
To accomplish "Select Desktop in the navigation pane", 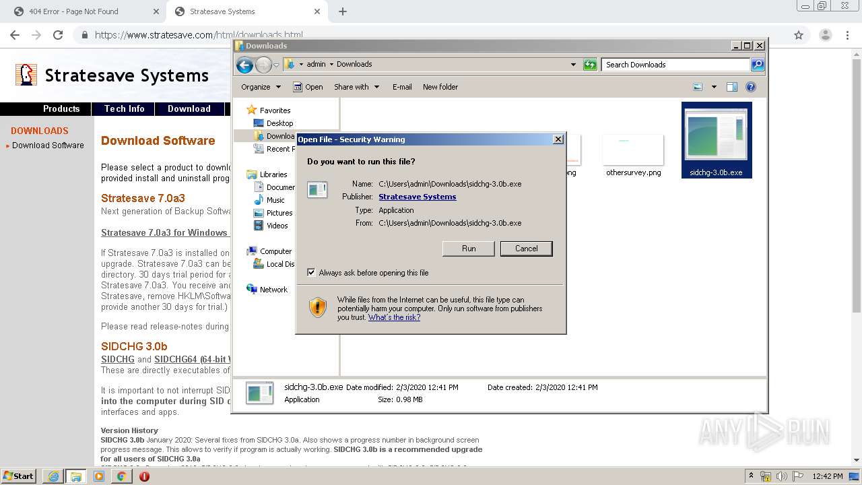I will [273, 123].
